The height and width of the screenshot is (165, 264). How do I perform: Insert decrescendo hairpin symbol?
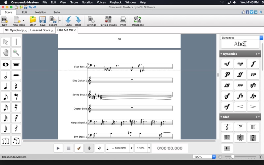pyautogui.click(x=253, y=107)
